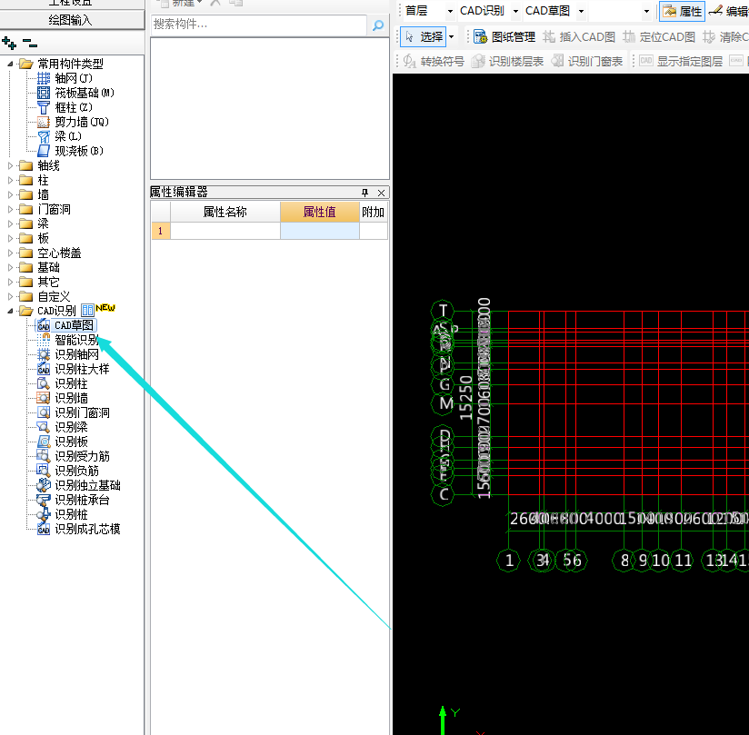Expand the 板 folder
The image size is (749, 735).
pos(10,238)
